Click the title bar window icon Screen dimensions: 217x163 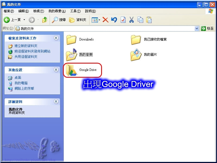(x=4, y=4)
